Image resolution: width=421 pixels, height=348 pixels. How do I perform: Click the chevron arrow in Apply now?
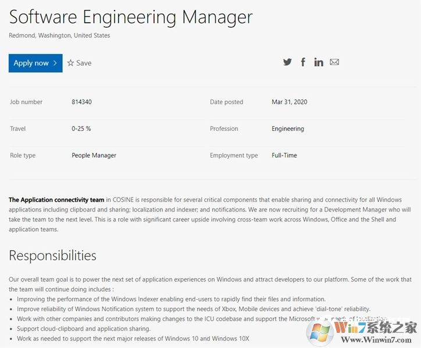(x=55, y=63)
